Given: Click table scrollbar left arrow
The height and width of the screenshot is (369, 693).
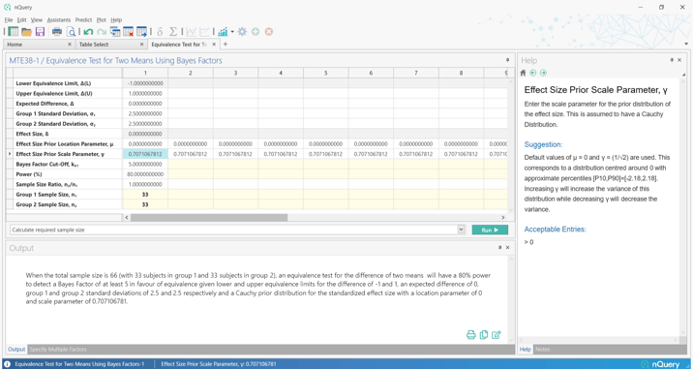Looking at the screenshot, I should coord(127,217).
